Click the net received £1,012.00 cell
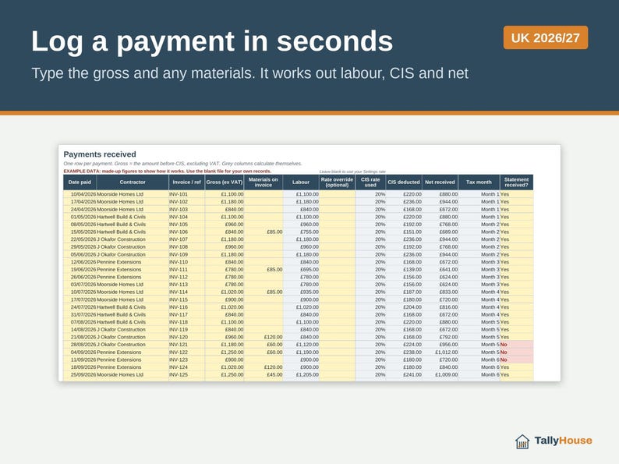Viewport: 619px width, 464px height. (x=440, y=352)
